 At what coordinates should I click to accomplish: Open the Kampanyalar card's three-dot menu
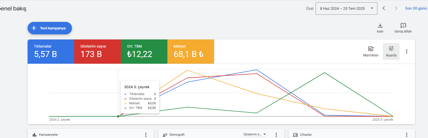tap(146, 135)
